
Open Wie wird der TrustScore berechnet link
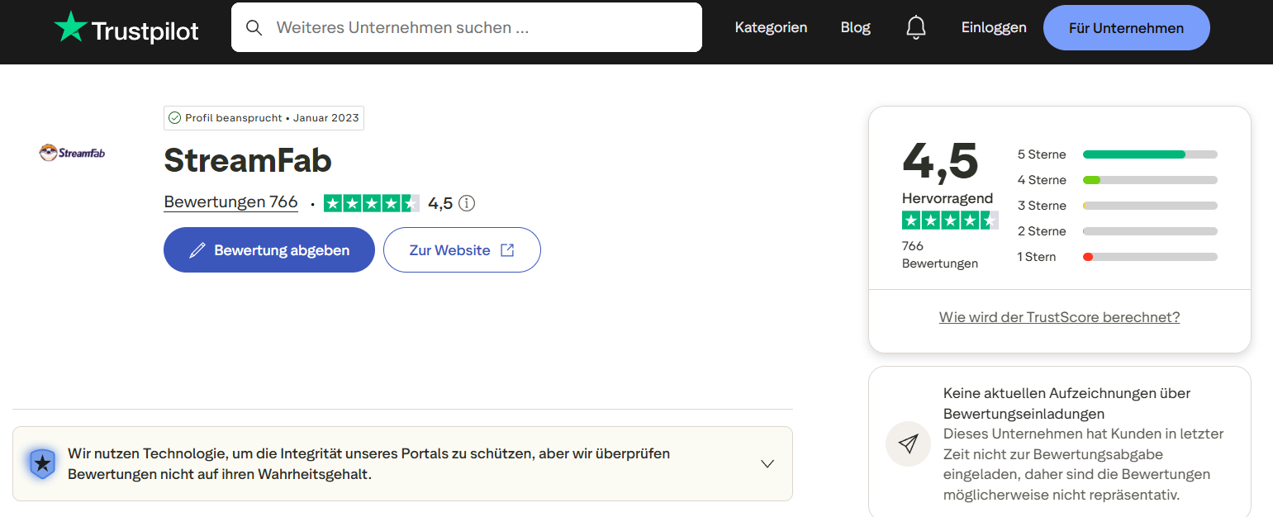point(1060,317)
